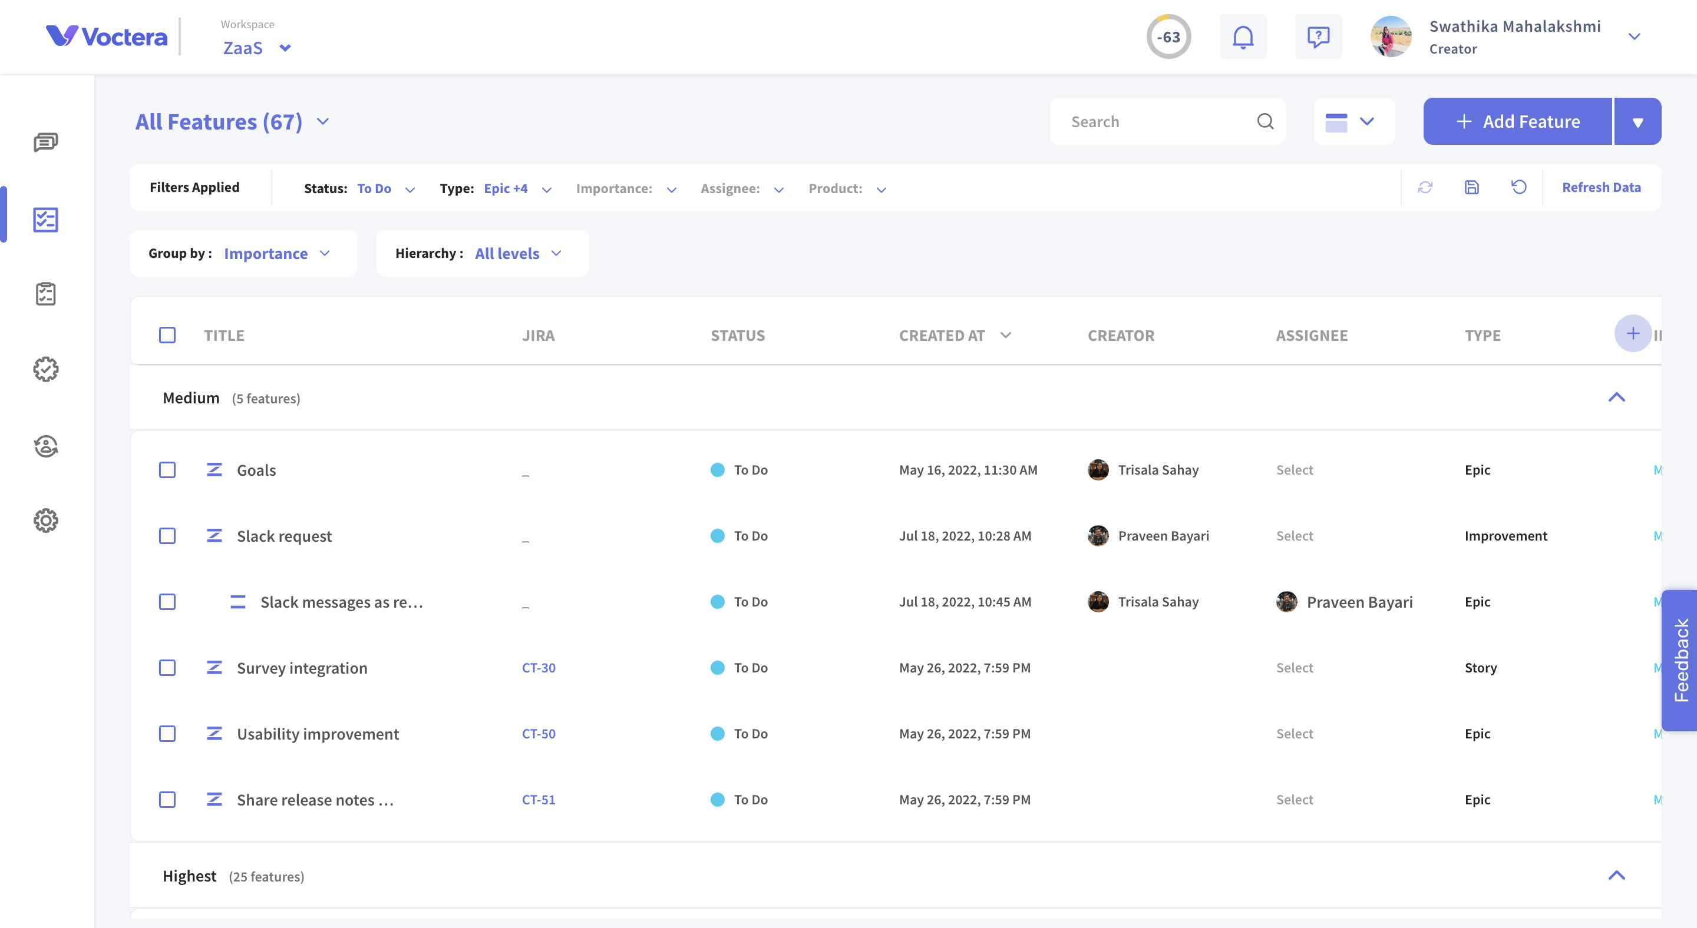This screenshot has height=928, width=1697.
Task: Collapse the Medium group
Action: pyautogui.click(x=1616, y=397)
